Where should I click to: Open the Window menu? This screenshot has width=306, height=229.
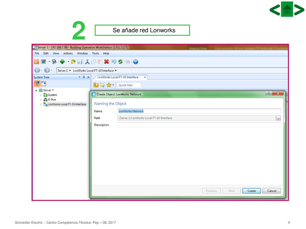pos(82,53)
